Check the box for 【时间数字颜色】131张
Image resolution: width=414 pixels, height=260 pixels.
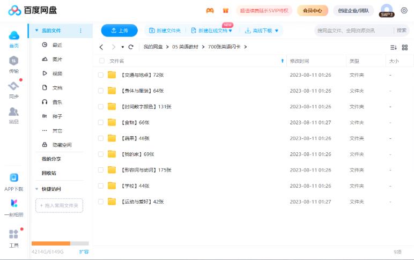tap(101, 107)
